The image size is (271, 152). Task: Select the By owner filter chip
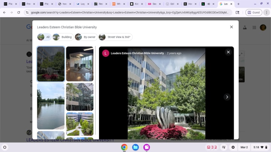pyautogui.click(x=86, y=37)
